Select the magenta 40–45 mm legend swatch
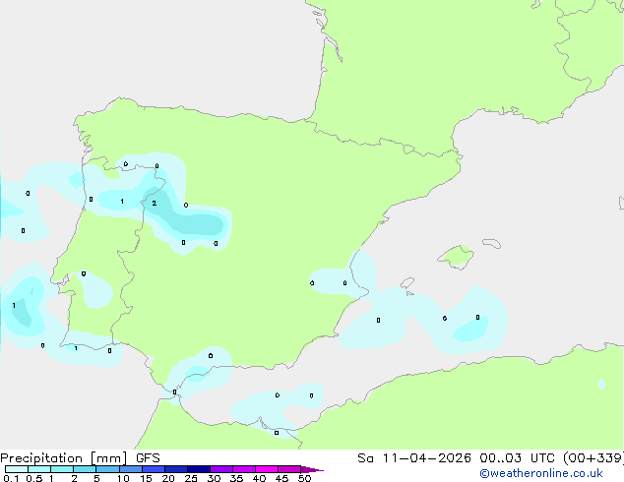 (267, 469)
